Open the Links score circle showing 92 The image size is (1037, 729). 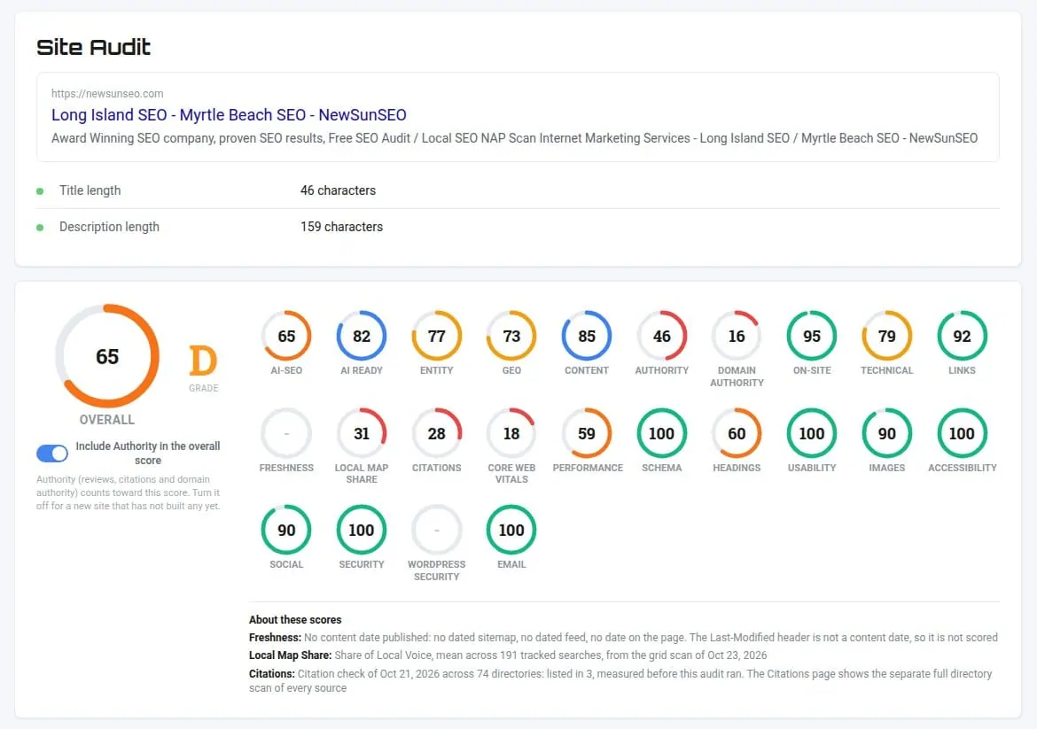962,336
